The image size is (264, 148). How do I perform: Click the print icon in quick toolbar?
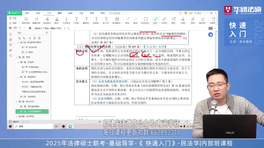pos(10,28)
